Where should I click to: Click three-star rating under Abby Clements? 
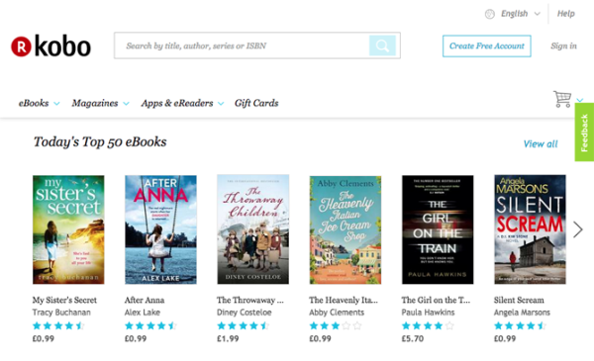coord(336,325)
